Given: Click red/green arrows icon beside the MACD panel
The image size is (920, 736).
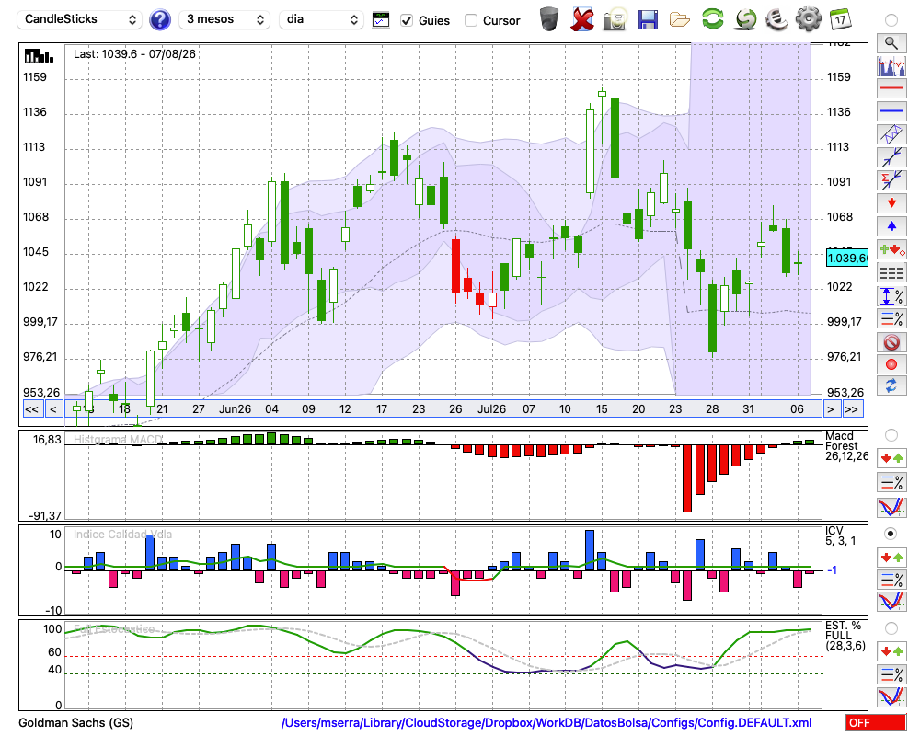Looking at the screenshot, I should click(891, 458).
